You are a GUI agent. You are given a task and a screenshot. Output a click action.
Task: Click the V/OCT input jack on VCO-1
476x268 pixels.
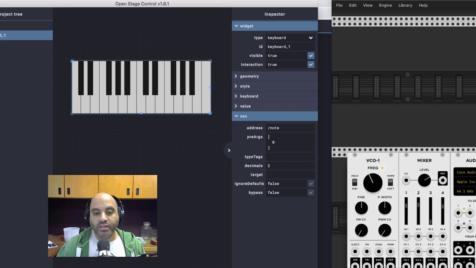tap(355, 252)
